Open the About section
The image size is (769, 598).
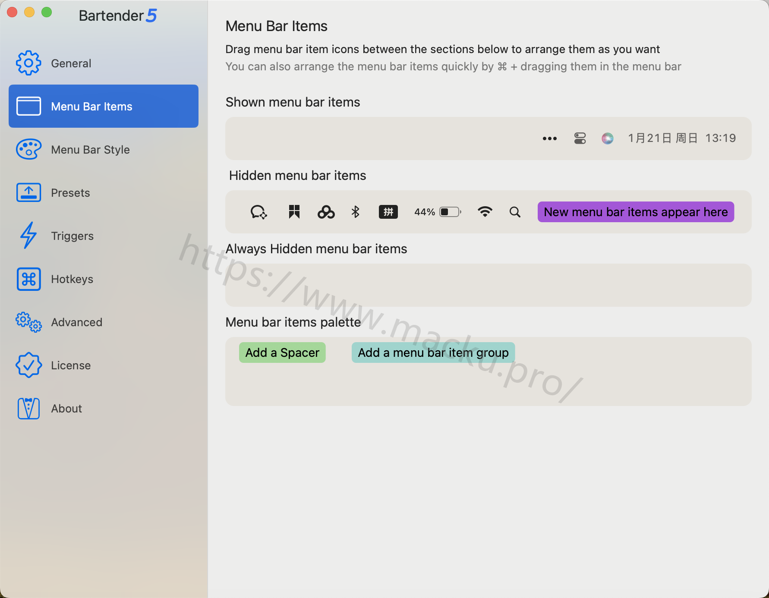[x=104, y=409]
